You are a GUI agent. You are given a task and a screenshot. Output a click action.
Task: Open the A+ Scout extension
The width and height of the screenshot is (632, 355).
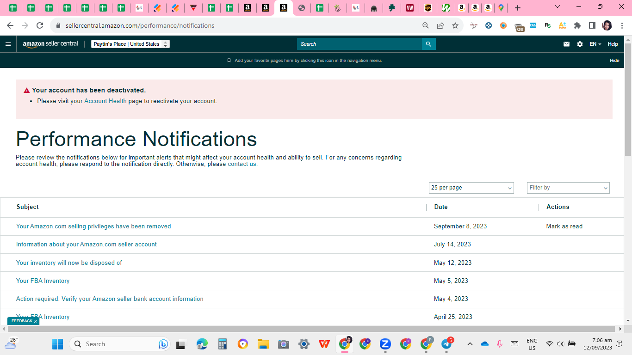click(563, 25)
